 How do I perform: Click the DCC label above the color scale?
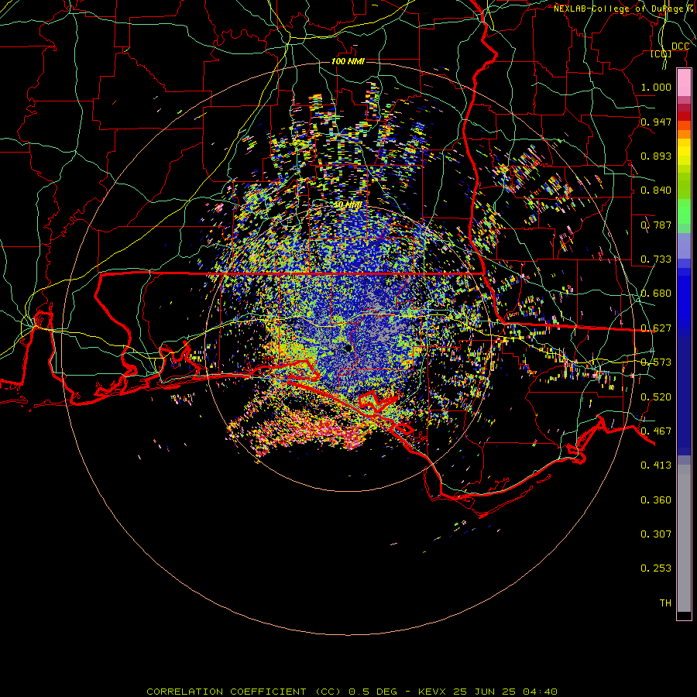[680, 46]
